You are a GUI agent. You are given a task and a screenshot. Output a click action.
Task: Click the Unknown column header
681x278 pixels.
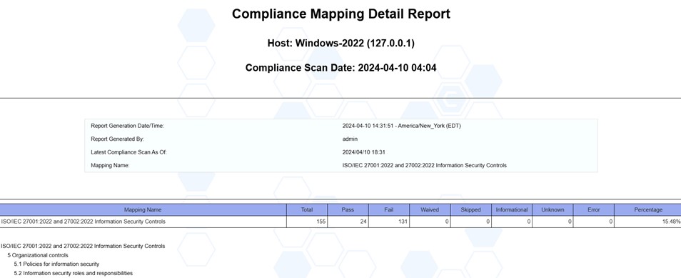point(553,209)
